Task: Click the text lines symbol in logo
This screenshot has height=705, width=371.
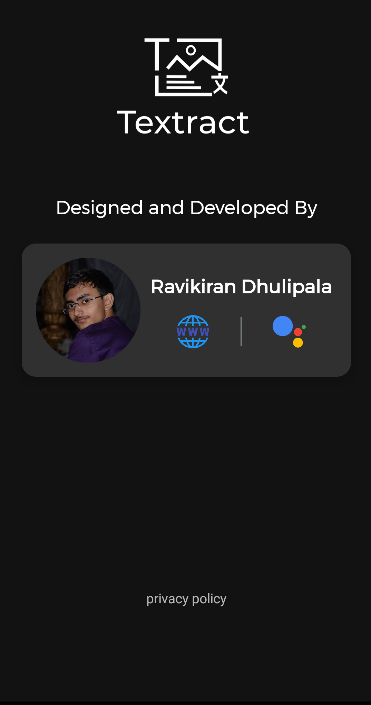Action: (183, 82)
